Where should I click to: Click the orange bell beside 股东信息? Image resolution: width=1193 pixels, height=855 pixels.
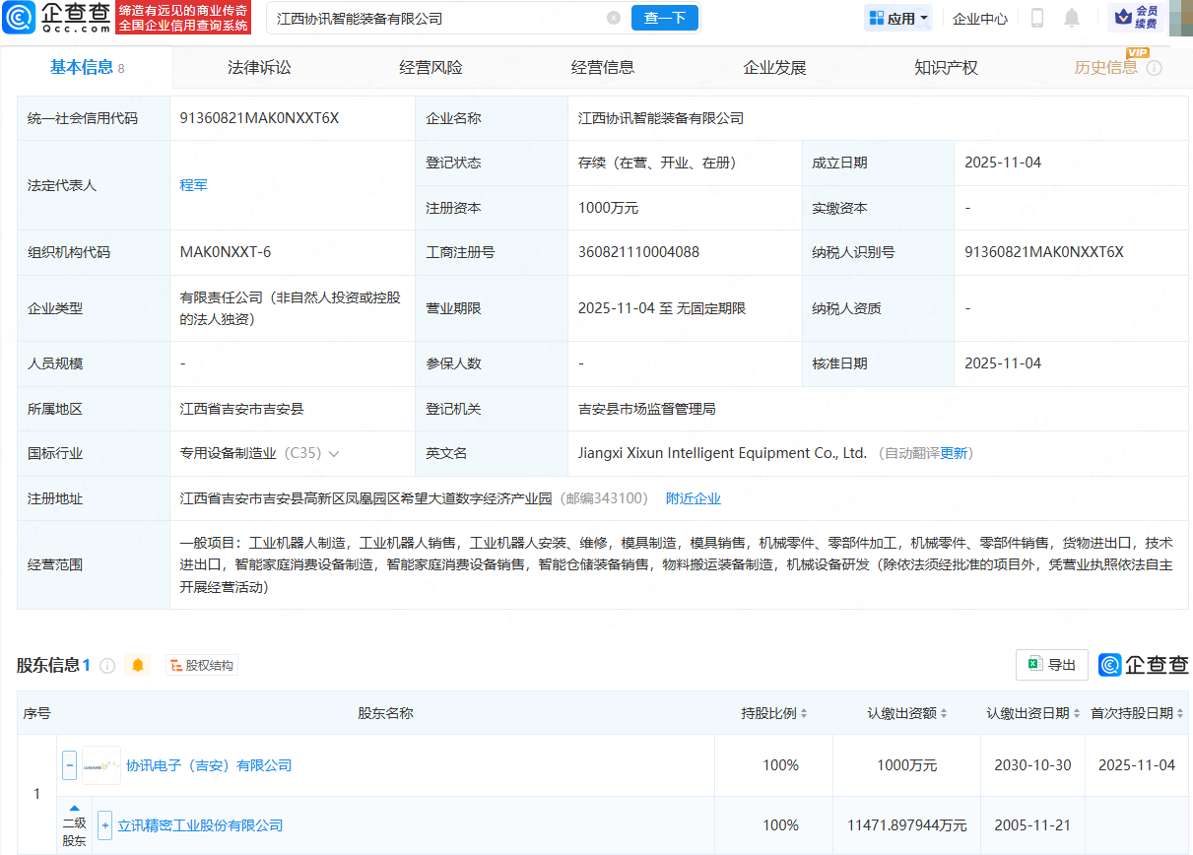[x=138, y=666]
